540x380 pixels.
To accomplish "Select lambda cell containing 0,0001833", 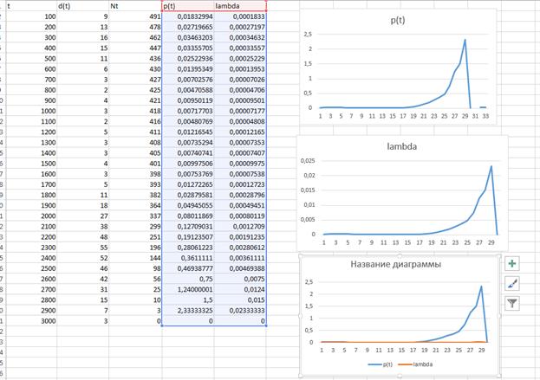I will 240,16.
